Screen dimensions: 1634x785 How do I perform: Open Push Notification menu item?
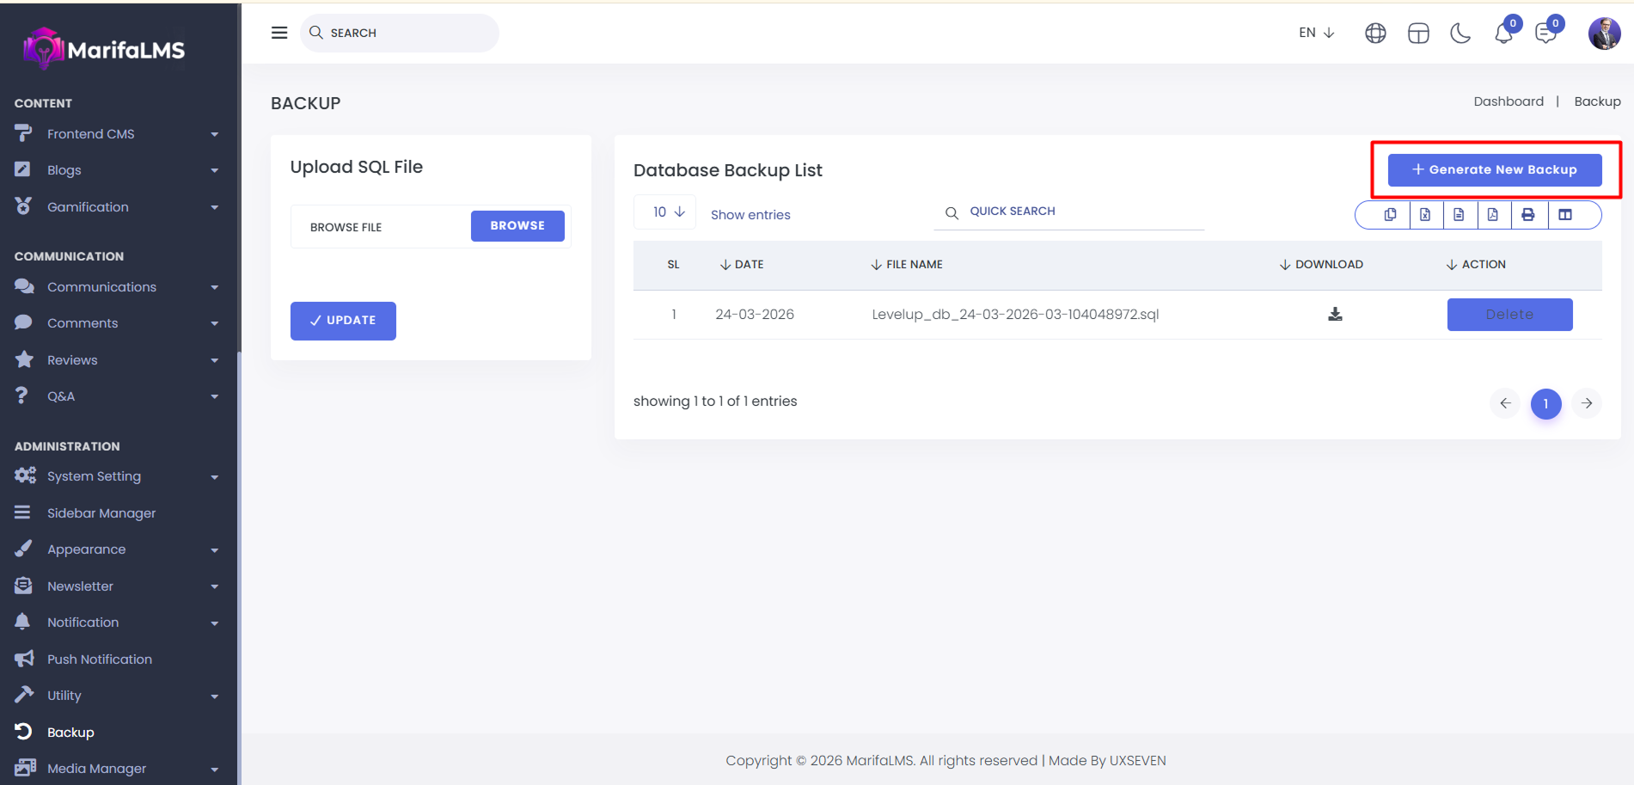pos(100,659)
